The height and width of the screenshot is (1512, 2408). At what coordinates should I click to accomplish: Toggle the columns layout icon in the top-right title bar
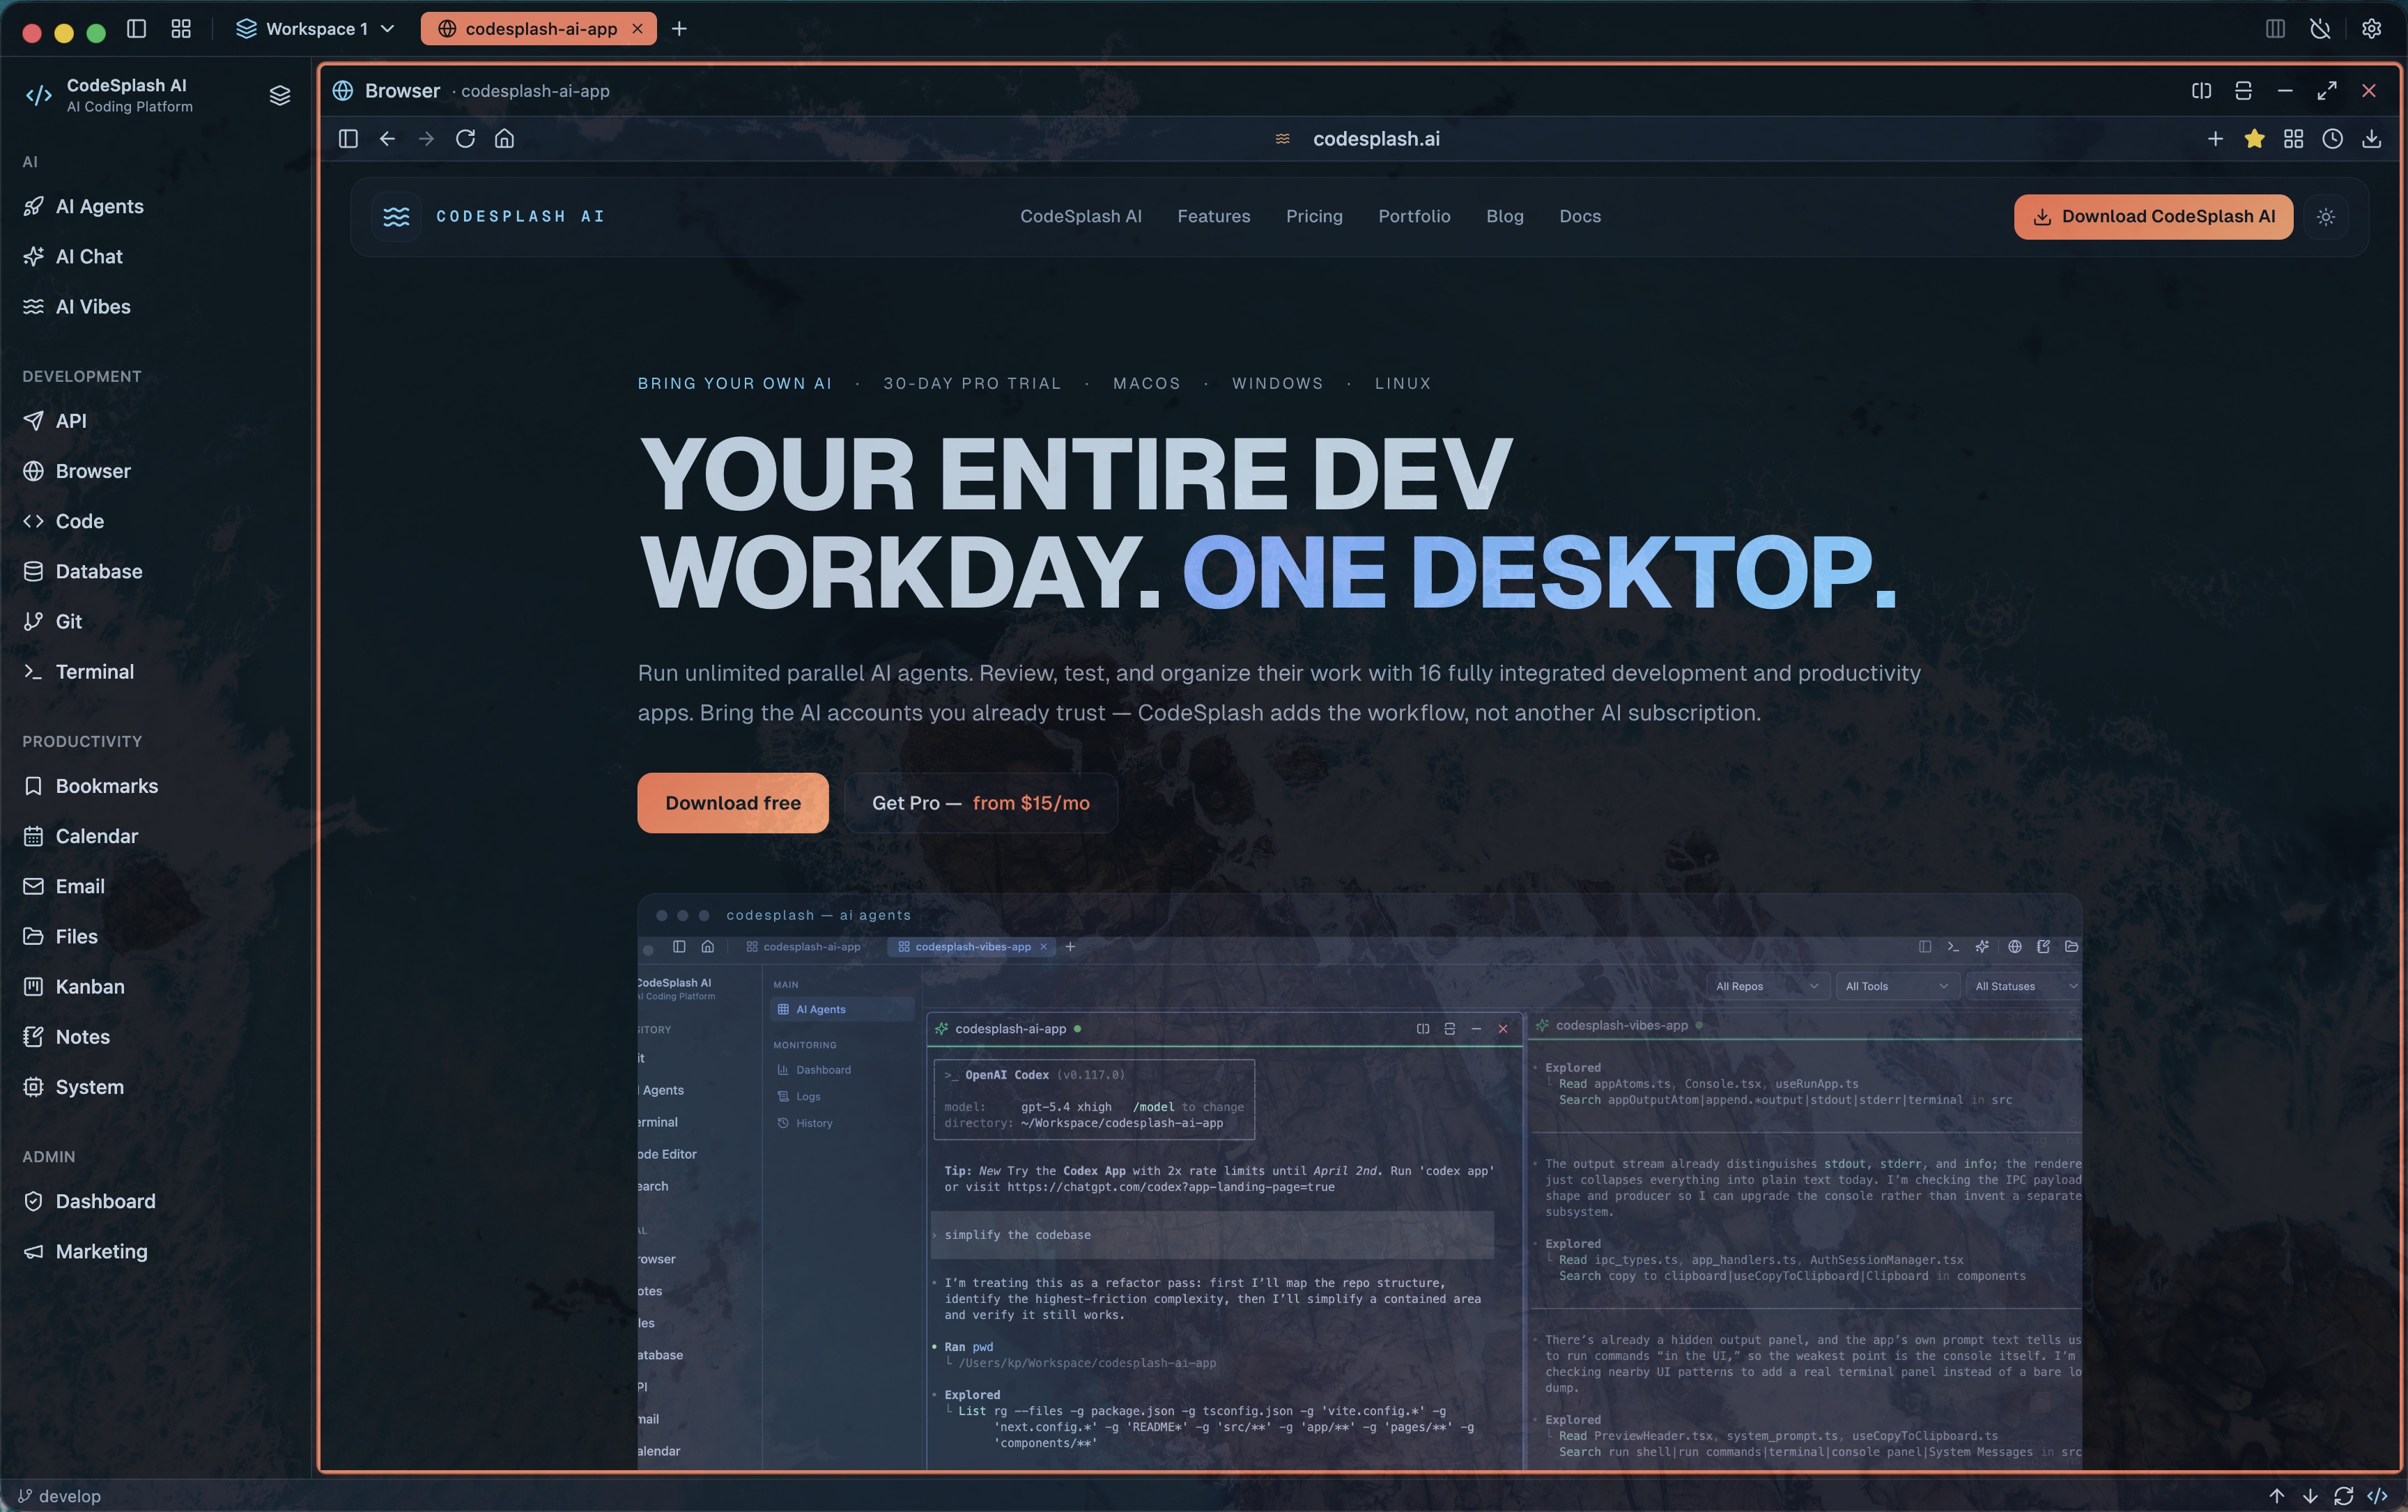click(x=2275, y=29)
